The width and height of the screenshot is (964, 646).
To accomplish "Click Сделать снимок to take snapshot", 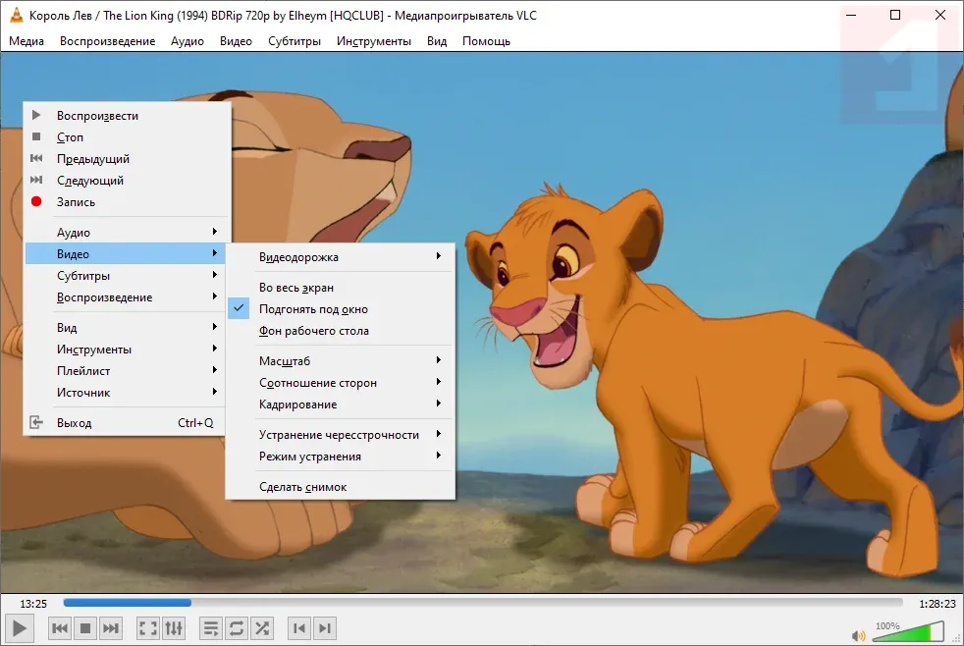I will click(x=340, y=487).
